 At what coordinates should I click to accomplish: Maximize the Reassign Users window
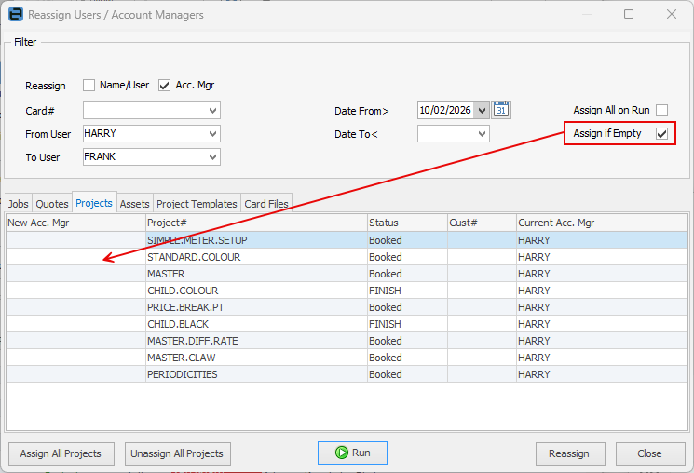[629, 15]
